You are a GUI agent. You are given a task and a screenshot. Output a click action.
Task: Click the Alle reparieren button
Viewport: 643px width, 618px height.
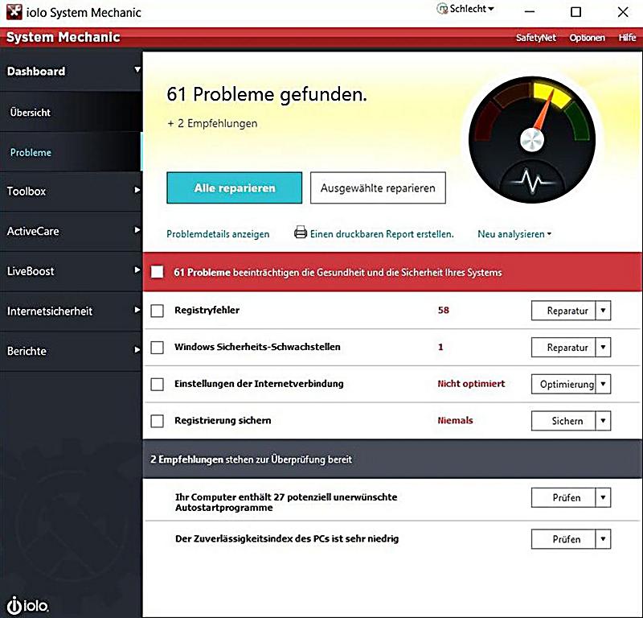pos(234,187)
